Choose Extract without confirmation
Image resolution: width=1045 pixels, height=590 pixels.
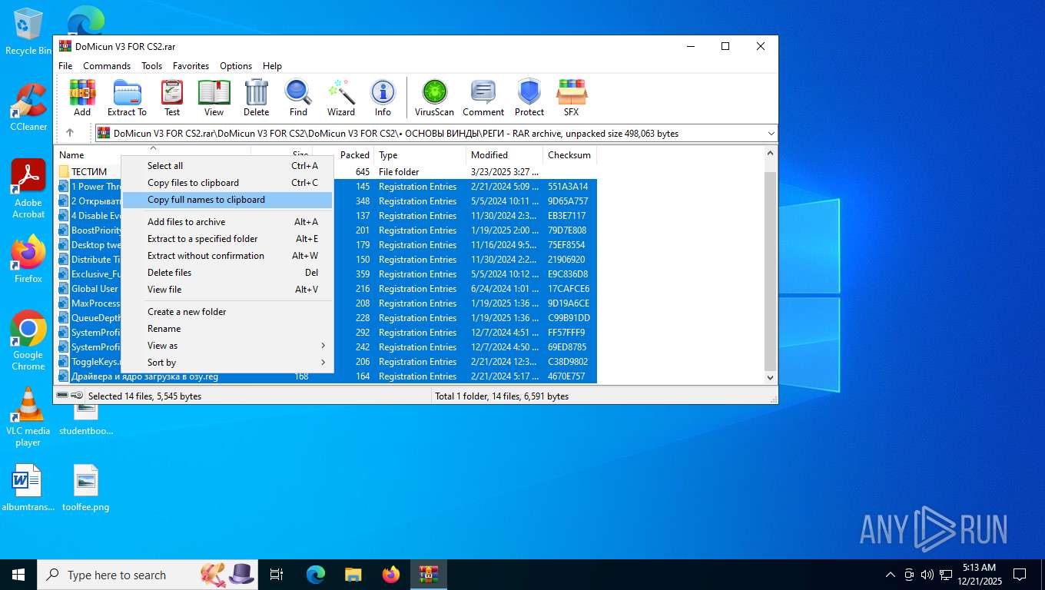point(227,256)
